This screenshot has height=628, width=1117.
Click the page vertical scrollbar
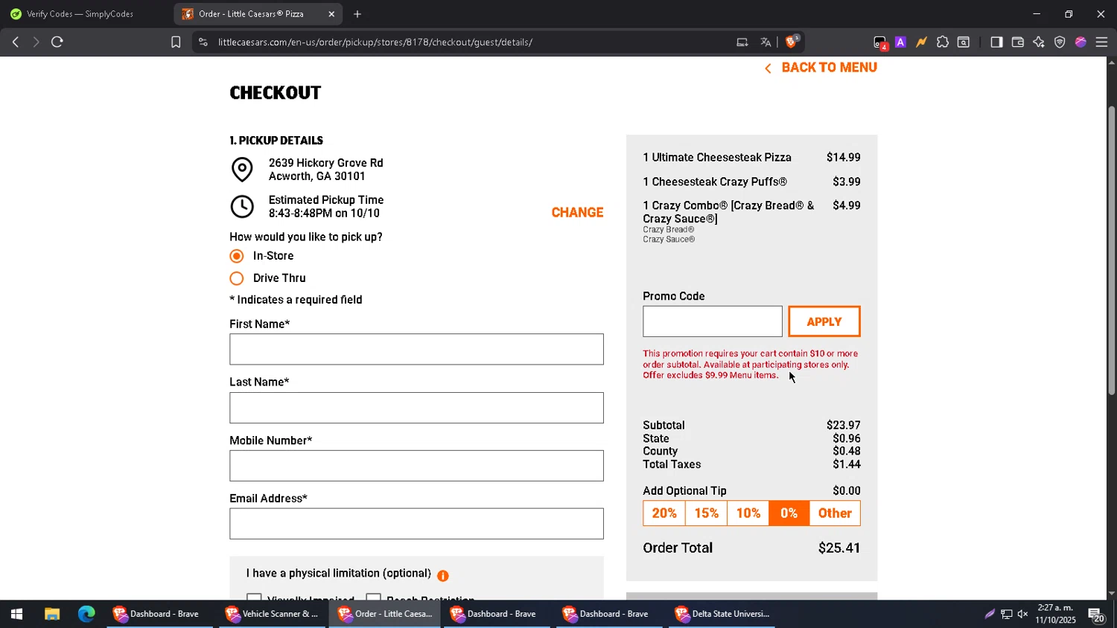point(1112,251)
